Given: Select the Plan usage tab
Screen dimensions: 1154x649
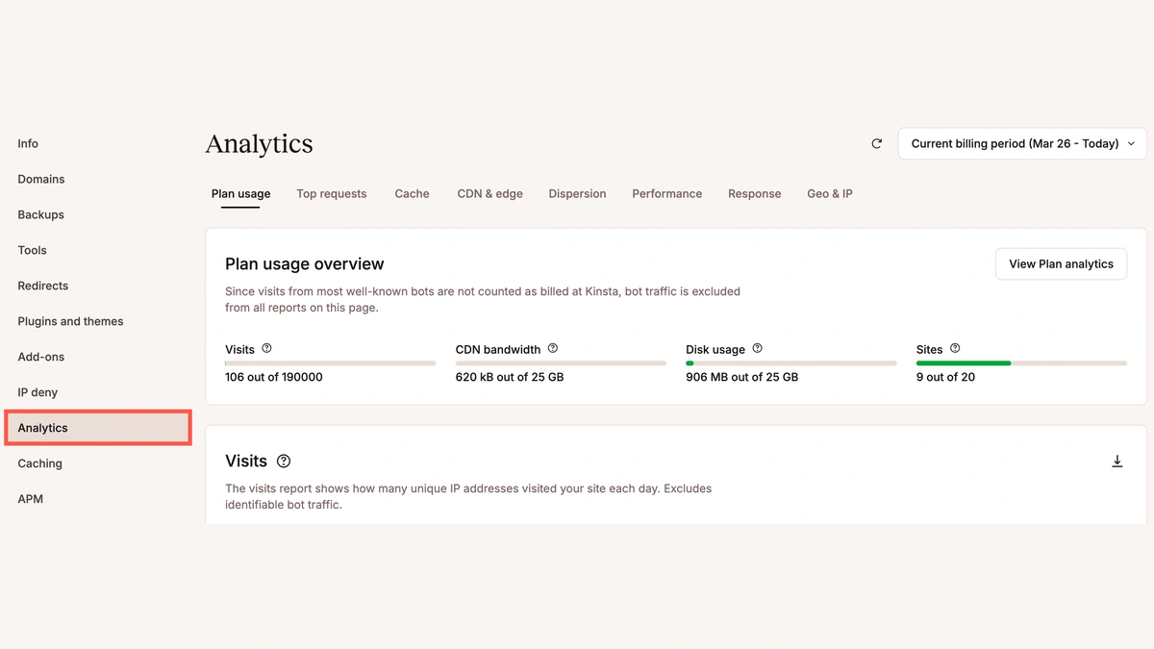Looking at the screenshot, I should [x=240, y=193].
